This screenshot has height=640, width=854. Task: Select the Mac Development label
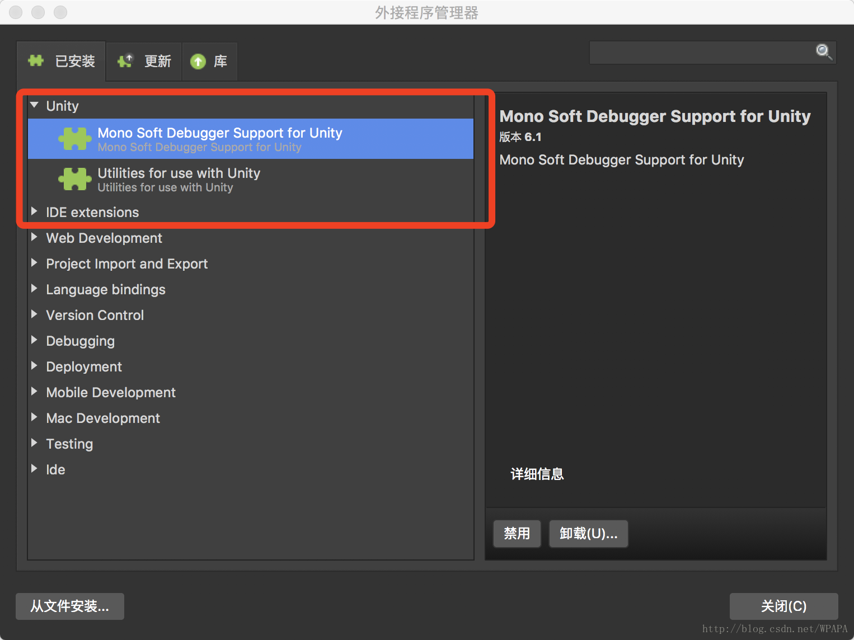[x=103, y=418]
